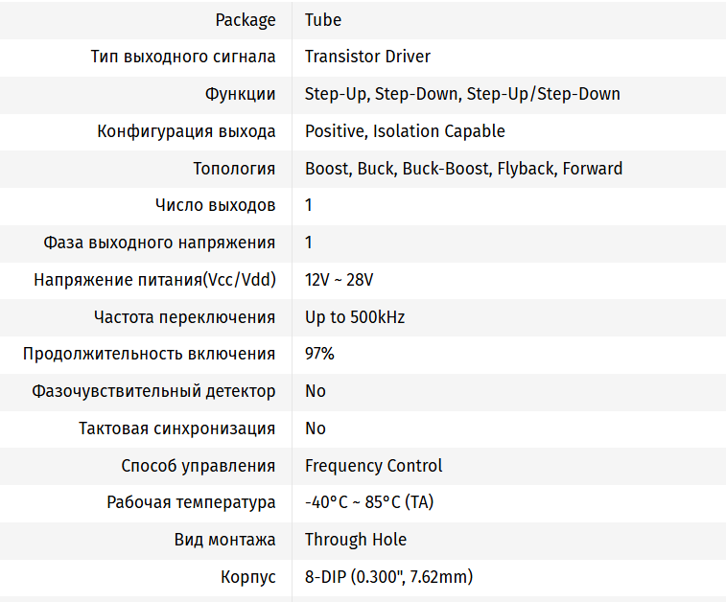Click the '12V ~ 28V' supply voltage value
726x602 pixels.
pos(339,280)
